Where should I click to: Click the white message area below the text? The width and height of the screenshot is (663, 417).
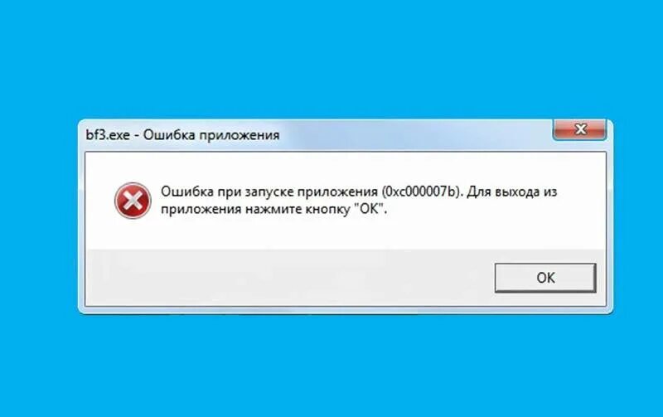(x=346, y=234)
